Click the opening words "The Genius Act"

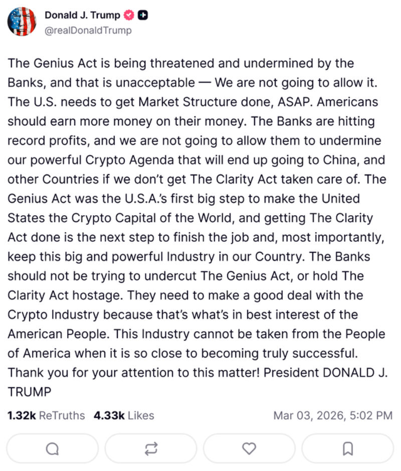[43, 64]
